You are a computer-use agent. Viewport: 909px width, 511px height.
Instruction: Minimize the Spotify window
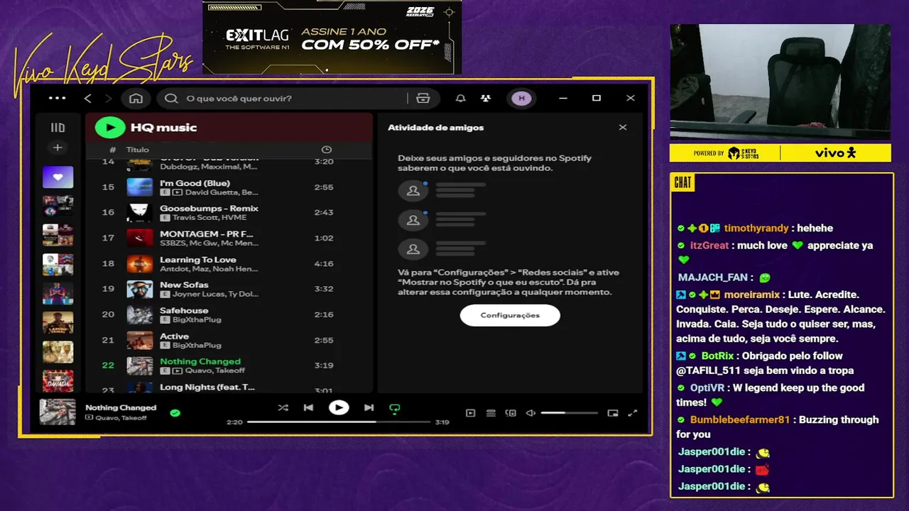click(x=562, y=99)
